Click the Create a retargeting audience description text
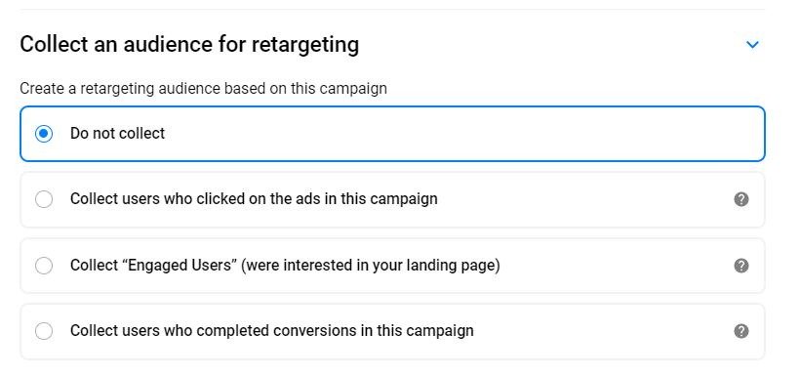Screen dimensions: 800x375 pos(203,89)
